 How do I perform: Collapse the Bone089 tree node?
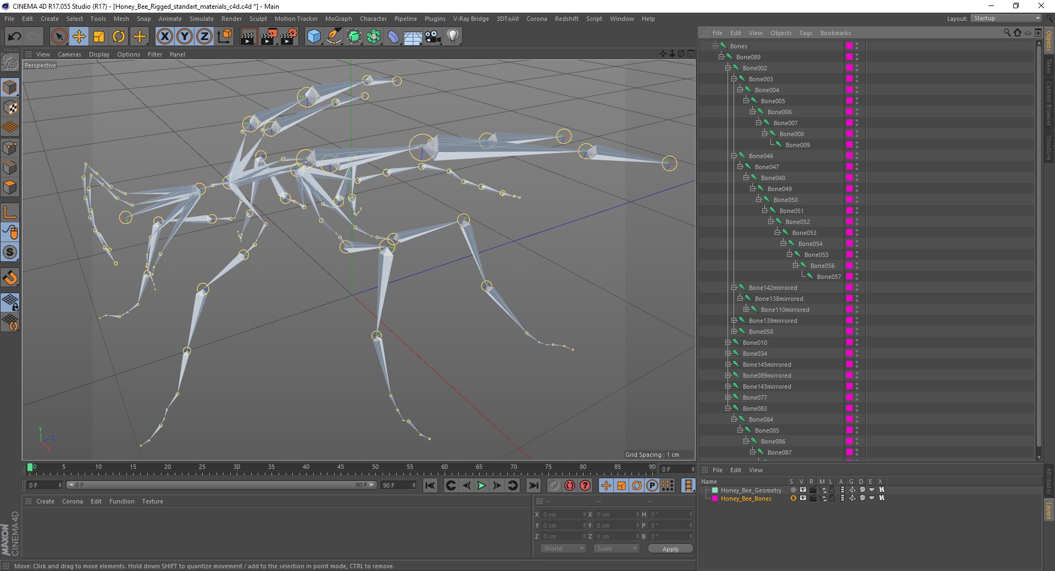point(721,57)
